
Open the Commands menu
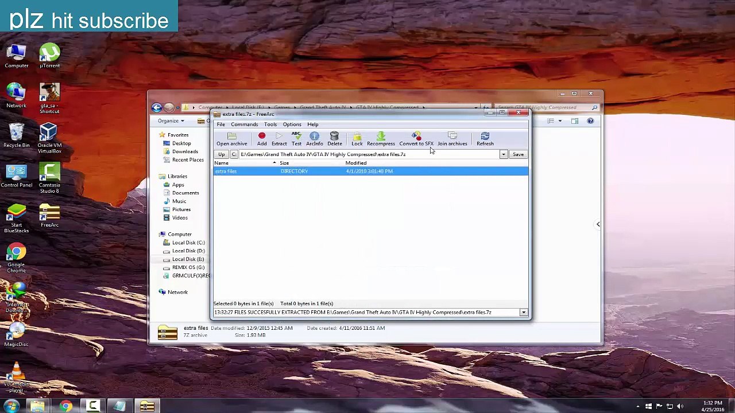[x=244, y=124]
